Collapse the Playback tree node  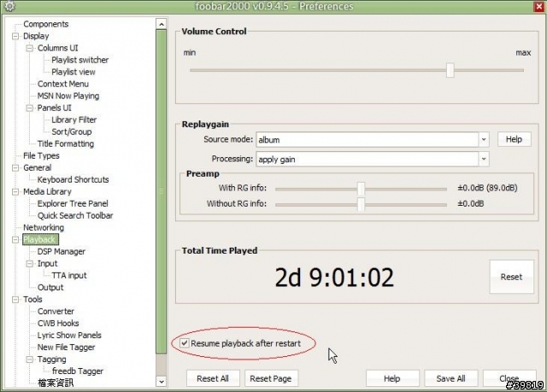pos(15,240)
